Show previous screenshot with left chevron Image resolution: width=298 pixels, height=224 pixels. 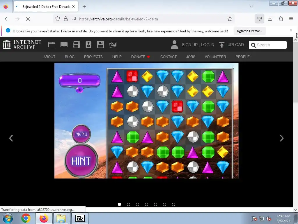pos(11,138)
